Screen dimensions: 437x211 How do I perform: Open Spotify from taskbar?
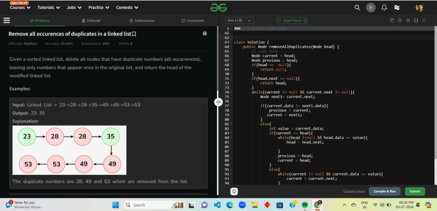click(305, 205)
